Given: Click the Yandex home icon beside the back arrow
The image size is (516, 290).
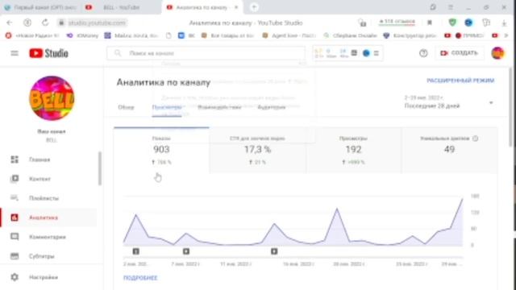Looking at the screenshot, I should click(x=27, y=23).
